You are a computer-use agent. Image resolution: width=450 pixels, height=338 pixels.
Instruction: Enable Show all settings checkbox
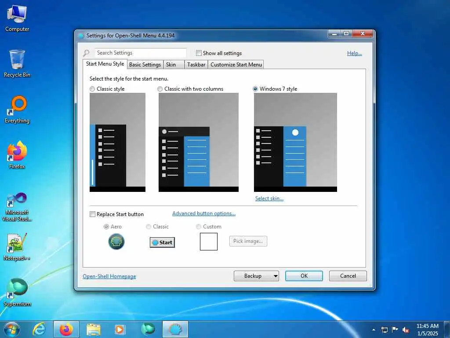click(x=199, y=53)
